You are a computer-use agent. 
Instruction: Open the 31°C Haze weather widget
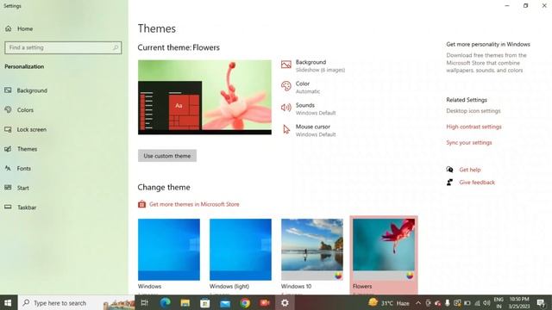[389, 302]
